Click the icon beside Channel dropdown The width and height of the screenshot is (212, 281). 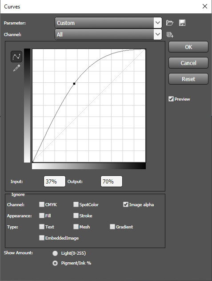pos(170,35)
